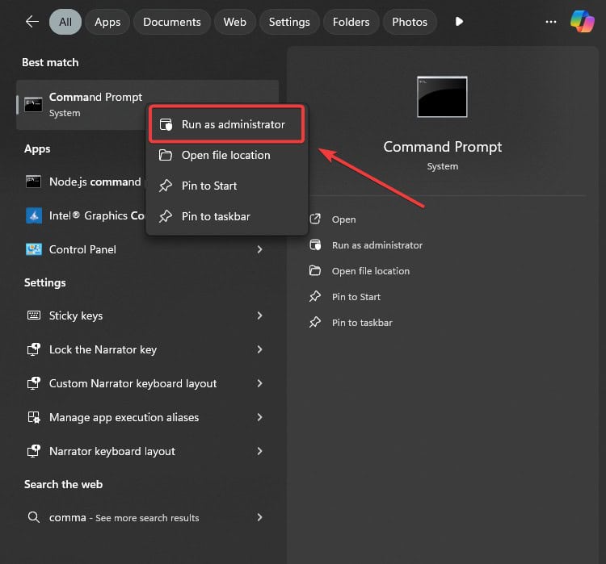Switch to the Folders filter tab
The width and height of the screenshot is (606, 564).
351,22
